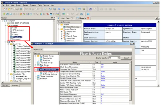Screen dimensions: 161x105
Task: Click the options table vertical scrollbar
Action: click(x=130, y=82)
